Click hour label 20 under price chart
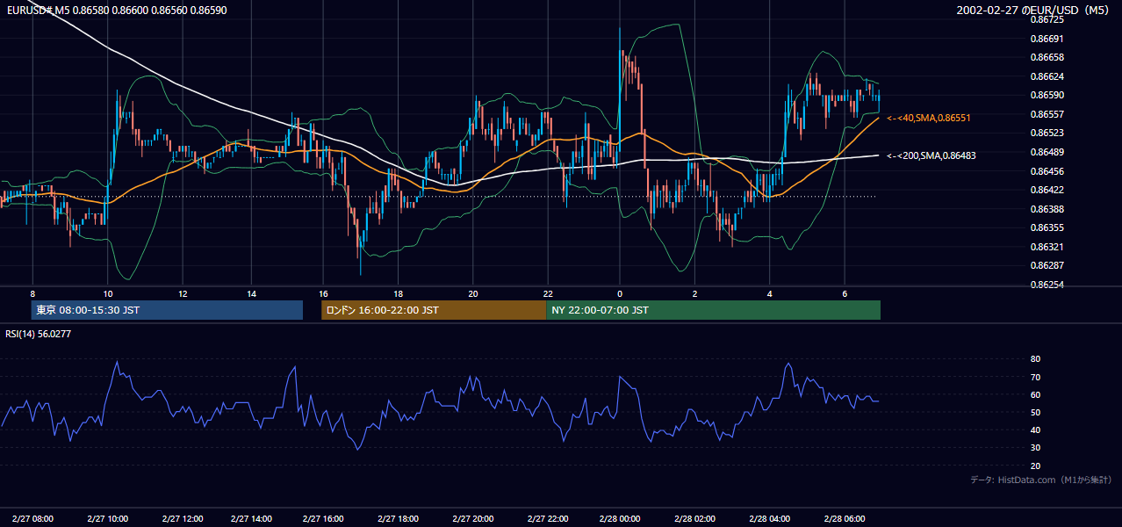The image size is (1122, 527). (473, 293)
